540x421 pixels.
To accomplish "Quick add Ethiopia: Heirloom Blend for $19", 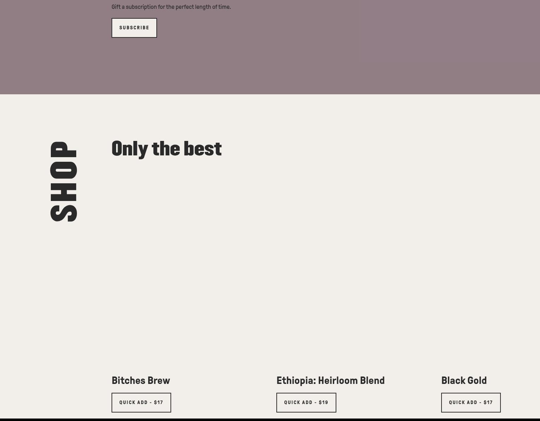I will [306, 403].
